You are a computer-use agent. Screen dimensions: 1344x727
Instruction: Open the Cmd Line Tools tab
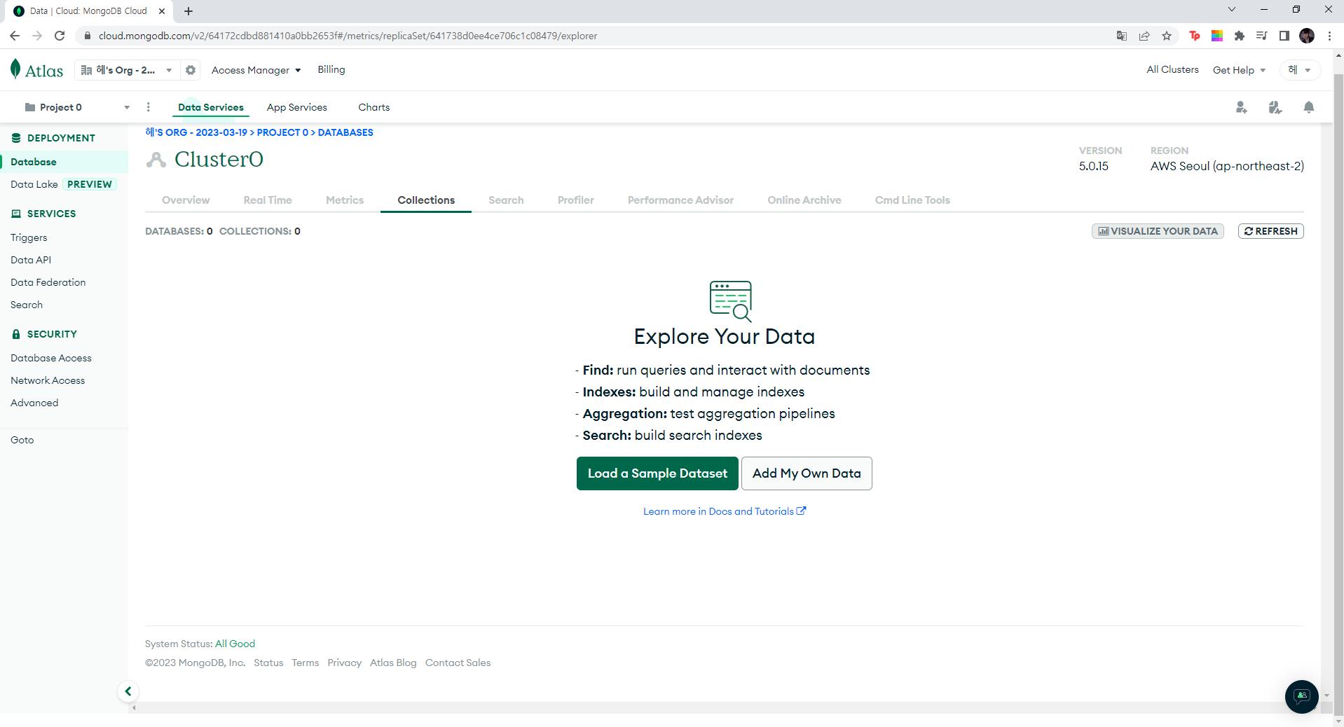pos(912,200)
